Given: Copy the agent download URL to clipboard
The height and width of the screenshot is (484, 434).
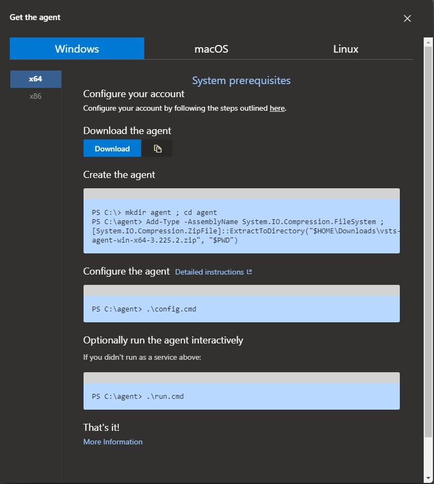Looking at the screenshot, I should coord(157,149).
